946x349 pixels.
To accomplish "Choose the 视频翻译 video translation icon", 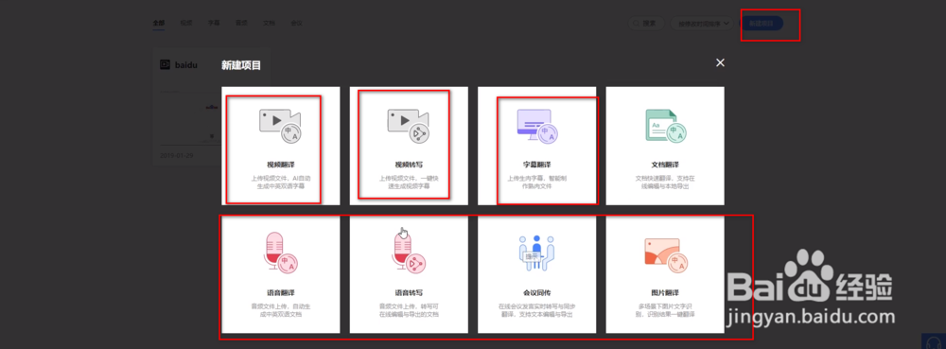I will (281, 126).
